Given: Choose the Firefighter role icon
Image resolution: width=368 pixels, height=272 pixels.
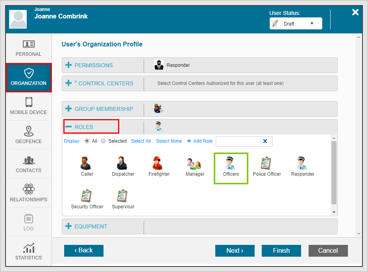Looking at the screenshot, I should click(159, 163).
